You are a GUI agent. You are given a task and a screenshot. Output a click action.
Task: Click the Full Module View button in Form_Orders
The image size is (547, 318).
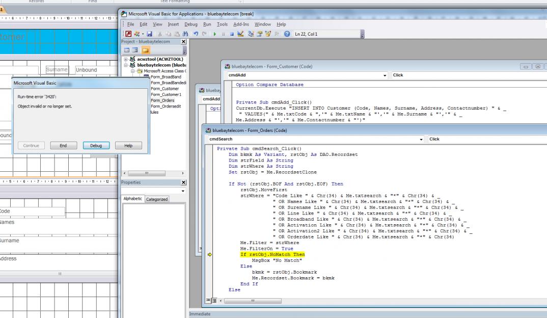pyautogui.click(x=214, y=301)
